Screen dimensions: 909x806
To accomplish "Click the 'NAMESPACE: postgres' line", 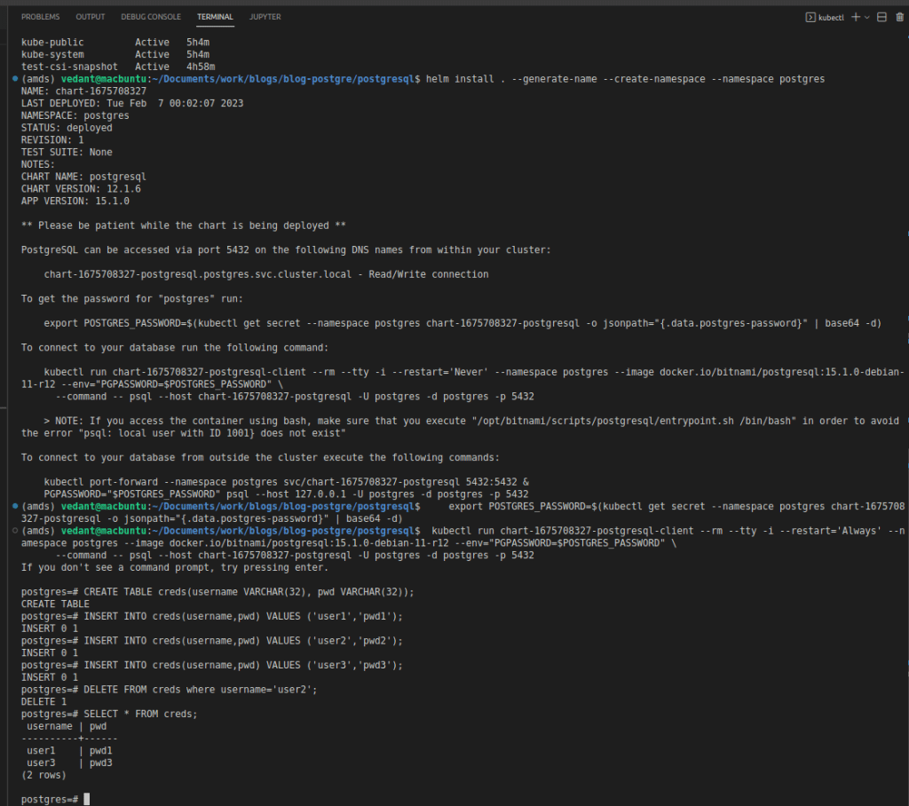I will tap(75, 115).
